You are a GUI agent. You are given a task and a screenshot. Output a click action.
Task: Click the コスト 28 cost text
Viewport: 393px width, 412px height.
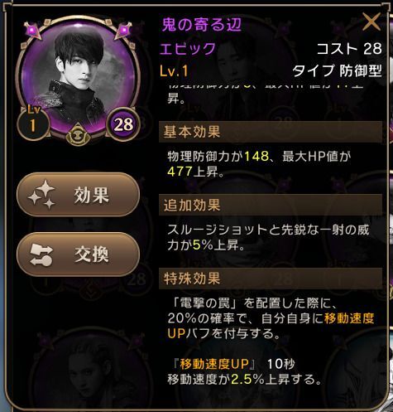(349, 48)
